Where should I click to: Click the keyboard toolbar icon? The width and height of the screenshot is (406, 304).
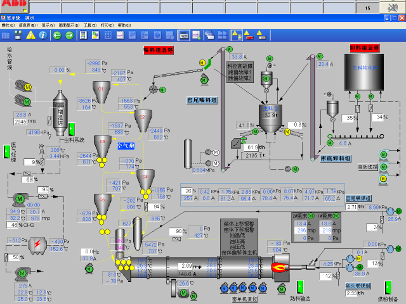(184, 35)
